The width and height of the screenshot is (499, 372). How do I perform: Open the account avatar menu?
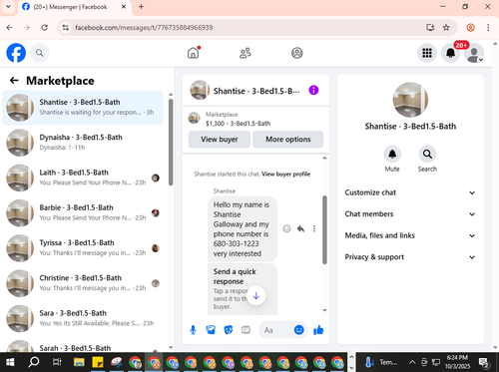coord(474,53)
